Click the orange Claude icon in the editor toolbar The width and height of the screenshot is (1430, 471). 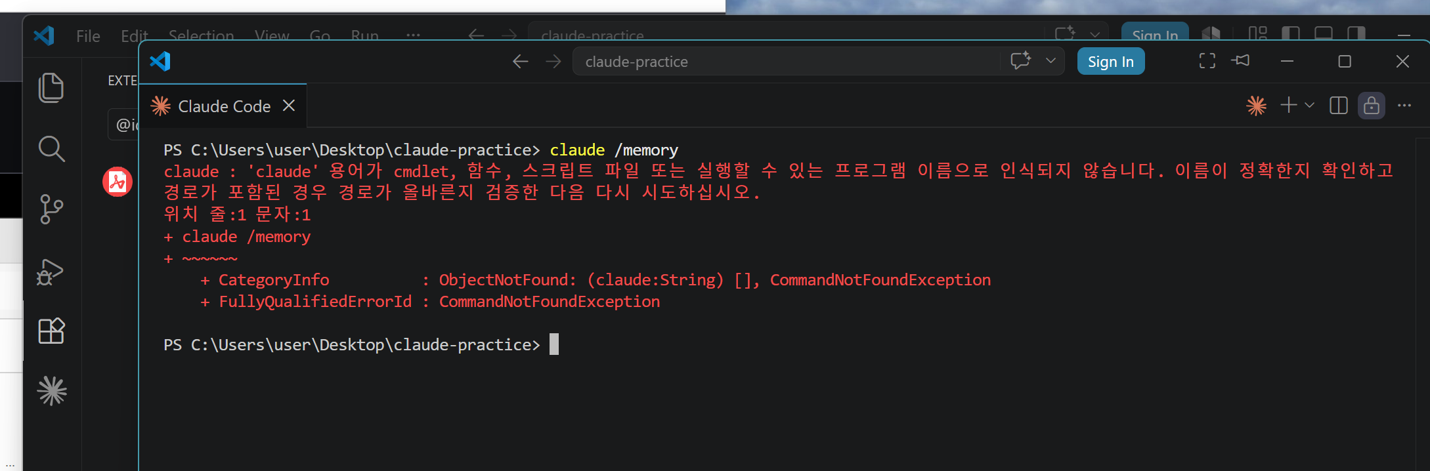click(1256, 106)
